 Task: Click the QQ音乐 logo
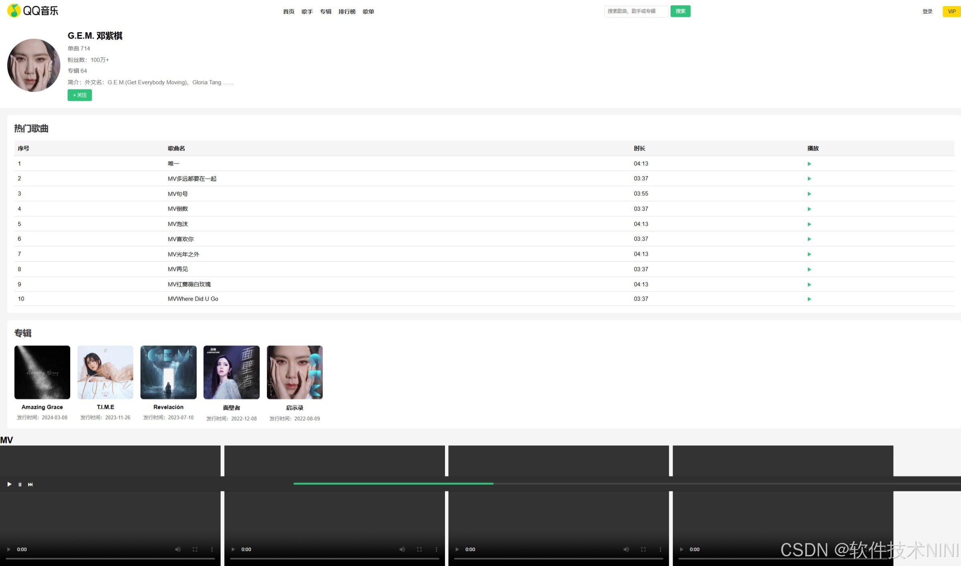point(33,11)
